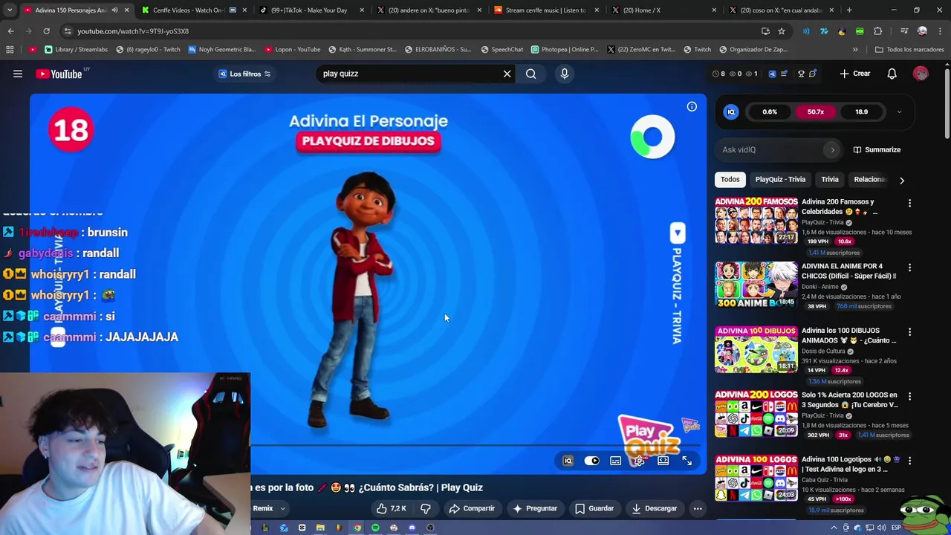Viewport: 951px width, 535px height.
Task: Open the Chrome three-dot menu
Action: (x=940, y=31)
